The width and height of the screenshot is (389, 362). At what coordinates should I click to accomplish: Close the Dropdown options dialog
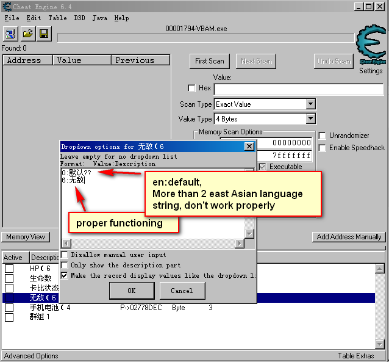[249, 147]
